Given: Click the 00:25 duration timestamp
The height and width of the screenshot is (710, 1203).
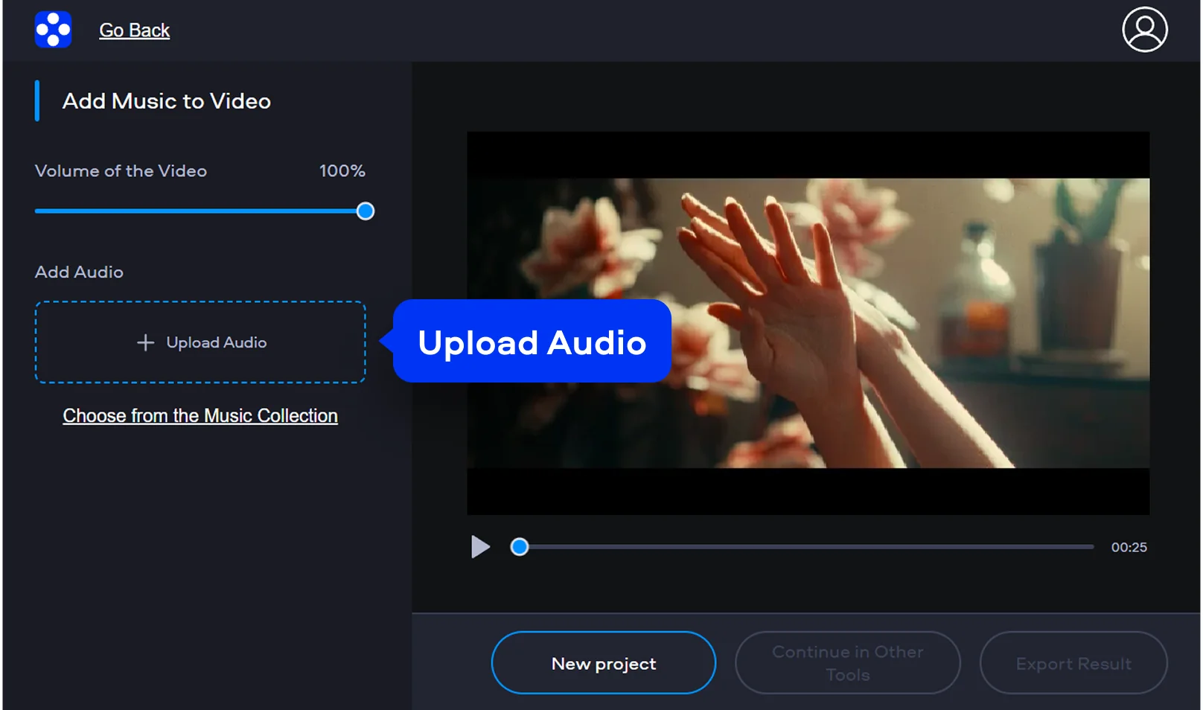Looking at the screenshot, I should (x=1129, y=547).
